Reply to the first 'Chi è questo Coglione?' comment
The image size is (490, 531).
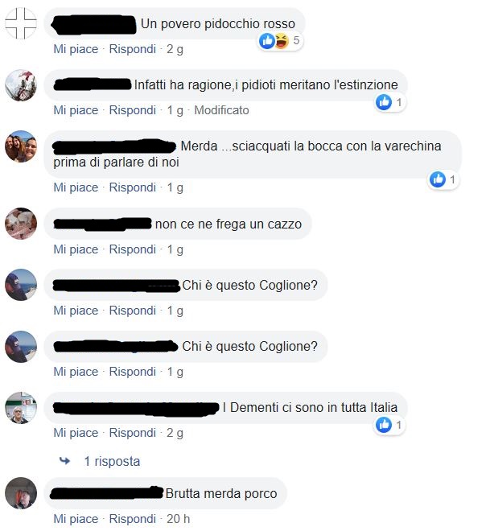(133, 311)
